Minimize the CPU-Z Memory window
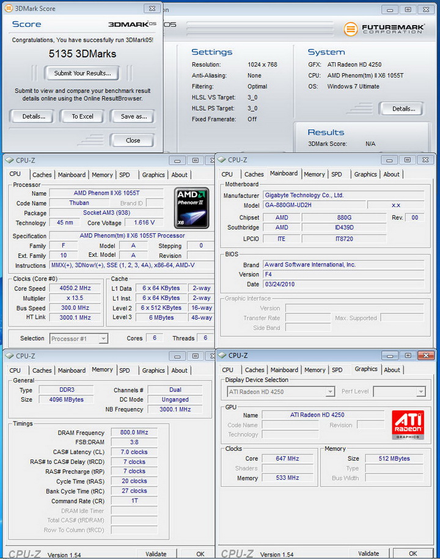Image resolution: width=440 pixels, height=559 pixels. click(x=177, y=356)
